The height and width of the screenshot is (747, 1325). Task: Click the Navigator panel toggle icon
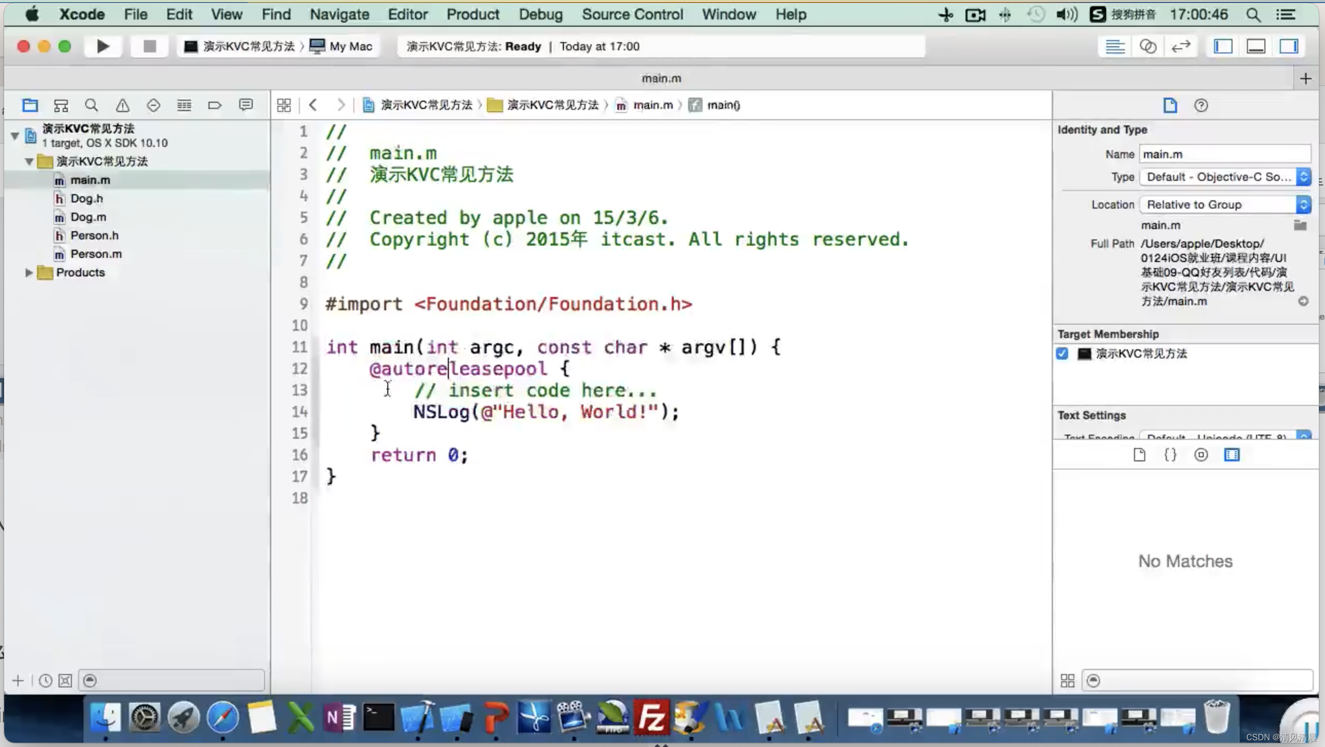(x=1223, y=46)
